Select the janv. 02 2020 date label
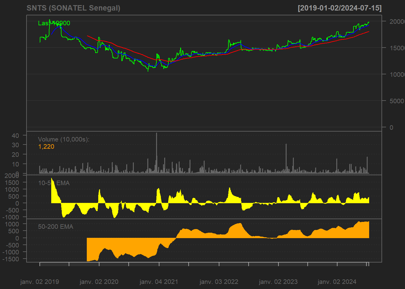Screen dimensions: 405x289 point(99,282)
